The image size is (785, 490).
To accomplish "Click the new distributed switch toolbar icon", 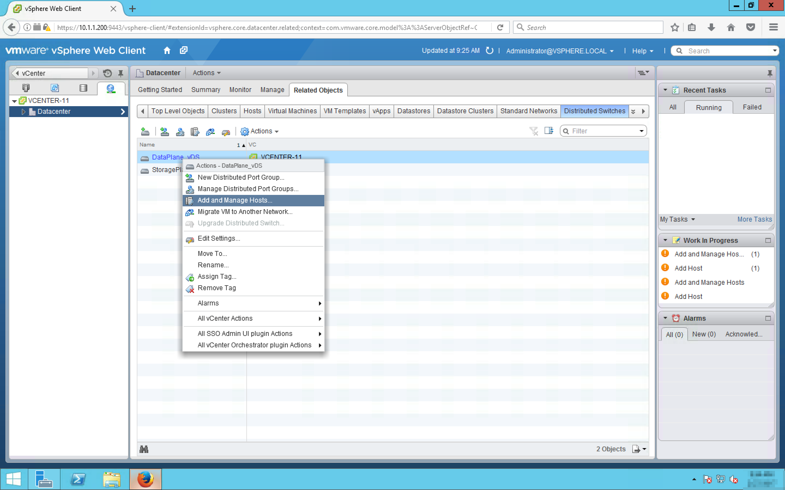I will click(x=145, y=131).
